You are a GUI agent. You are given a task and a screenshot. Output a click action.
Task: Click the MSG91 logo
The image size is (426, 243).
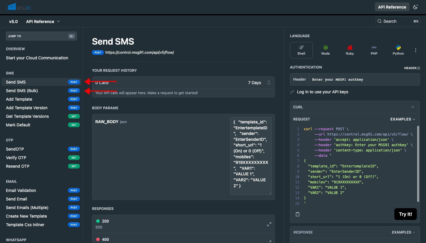point(20,6)
